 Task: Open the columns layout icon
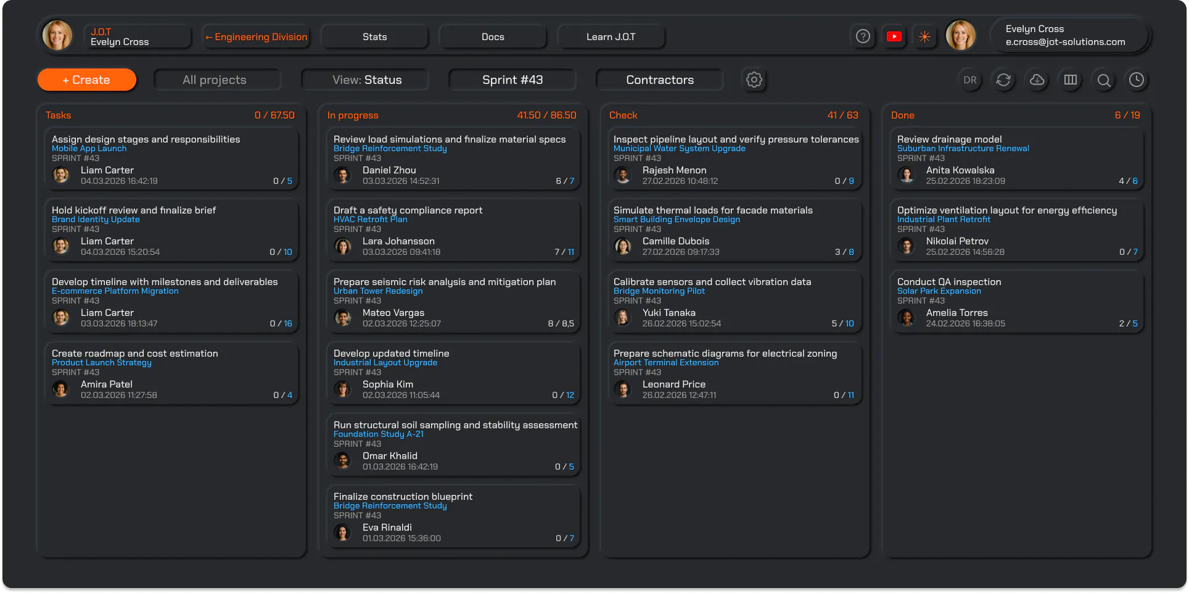(x=1071, y=80)
